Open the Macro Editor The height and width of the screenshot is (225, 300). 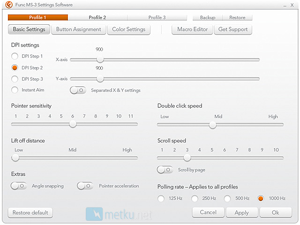coord(192,30)
